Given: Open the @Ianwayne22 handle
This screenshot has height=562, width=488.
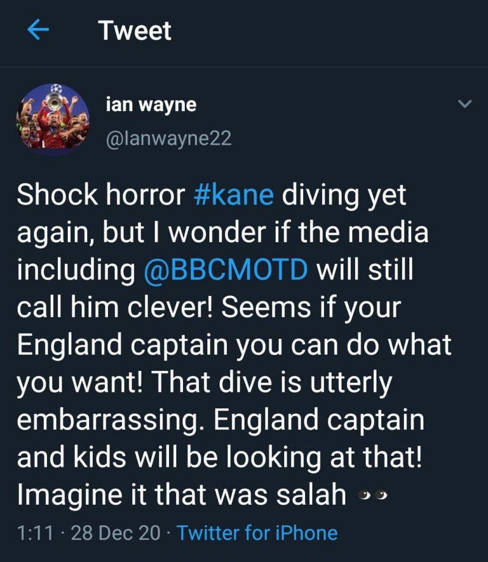Looking at the screenshot, I should click(x=169, y=139).
